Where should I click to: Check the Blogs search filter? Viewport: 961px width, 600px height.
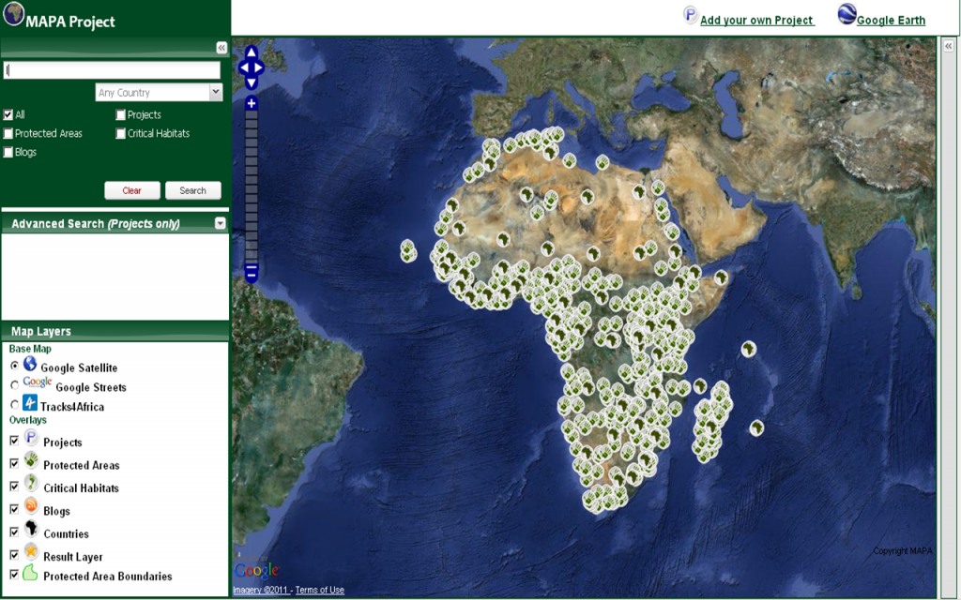pos(8,153)
